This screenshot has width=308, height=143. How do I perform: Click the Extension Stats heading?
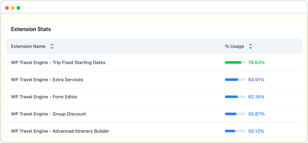pyautogui.click(x=31, y=29)
